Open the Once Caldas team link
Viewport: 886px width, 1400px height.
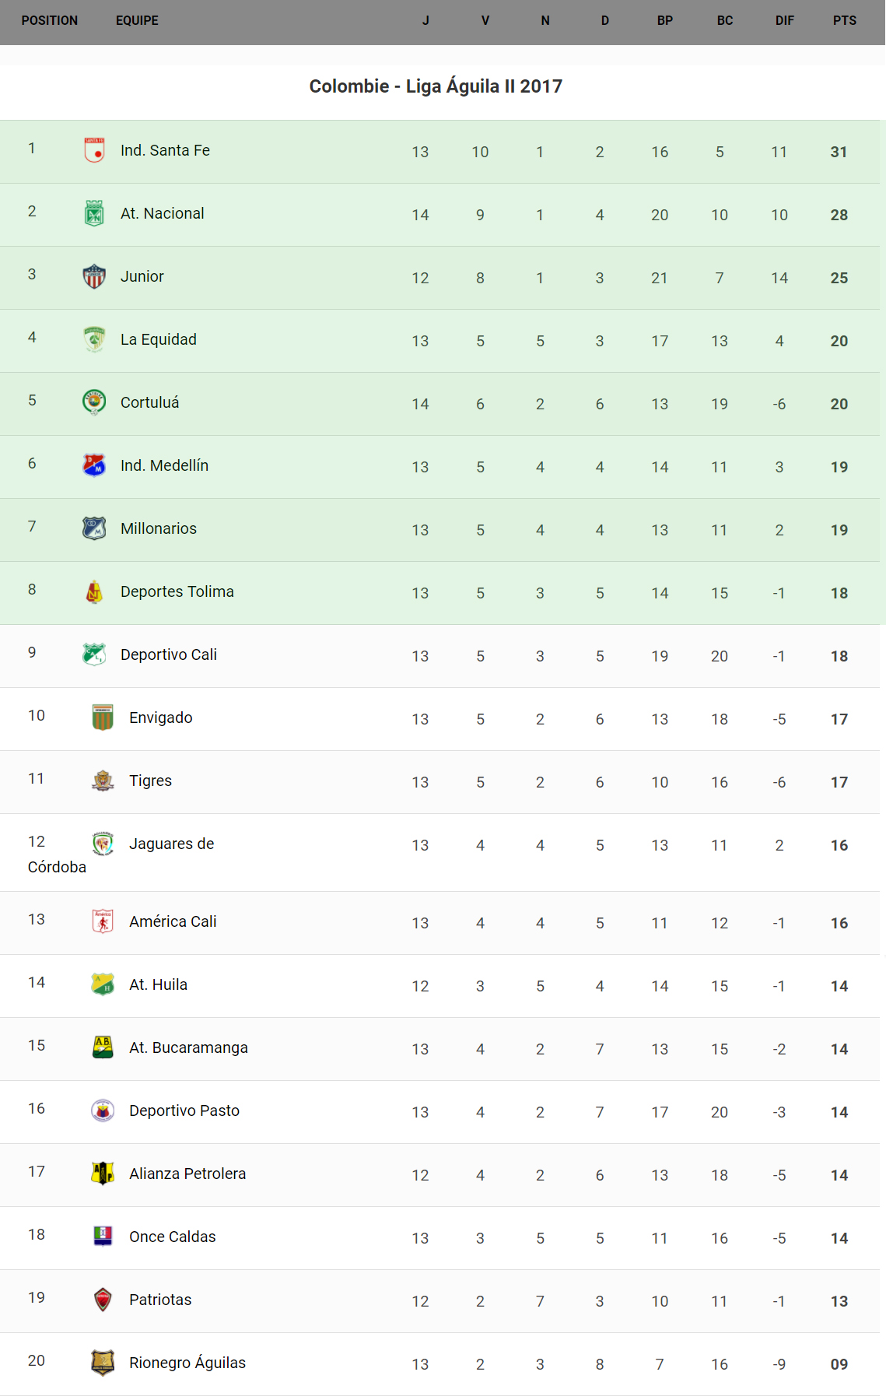coord(173,1237)
